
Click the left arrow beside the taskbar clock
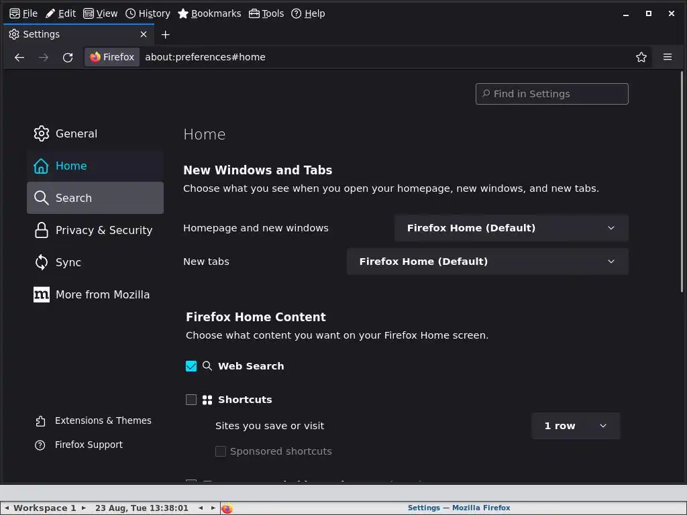(200, 508)
